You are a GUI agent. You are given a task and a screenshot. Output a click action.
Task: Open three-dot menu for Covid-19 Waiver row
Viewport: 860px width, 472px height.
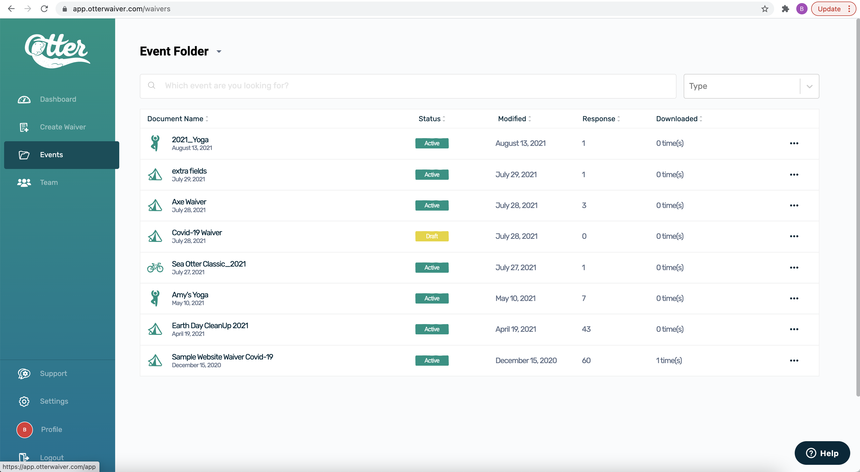[794, 236]
